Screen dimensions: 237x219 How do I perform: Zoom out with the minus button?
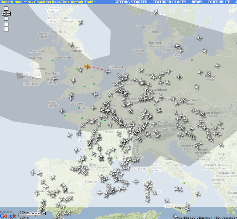(6, 29)
